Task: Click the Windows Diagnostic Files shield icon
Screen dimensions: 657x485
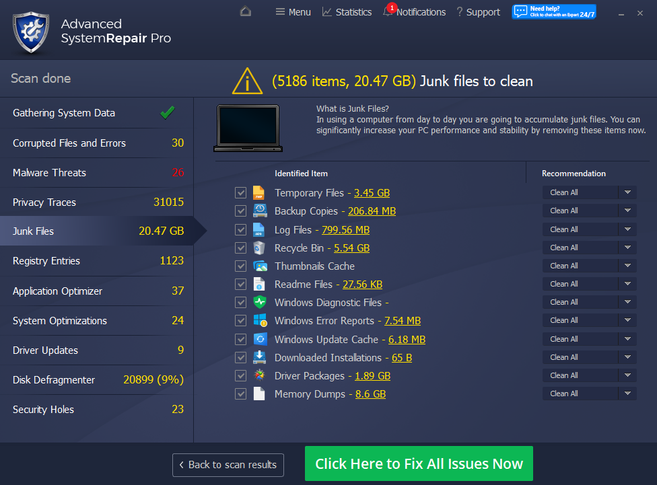Action: pyautogui.click(x=260, y=303)
